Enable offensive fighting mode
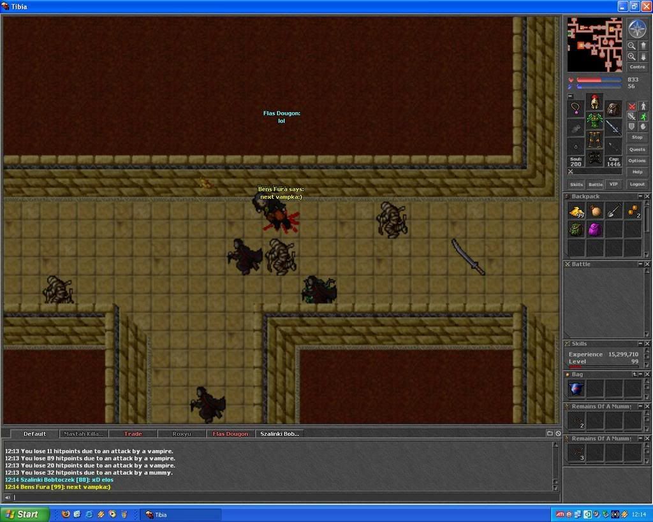 click(632, 106)
